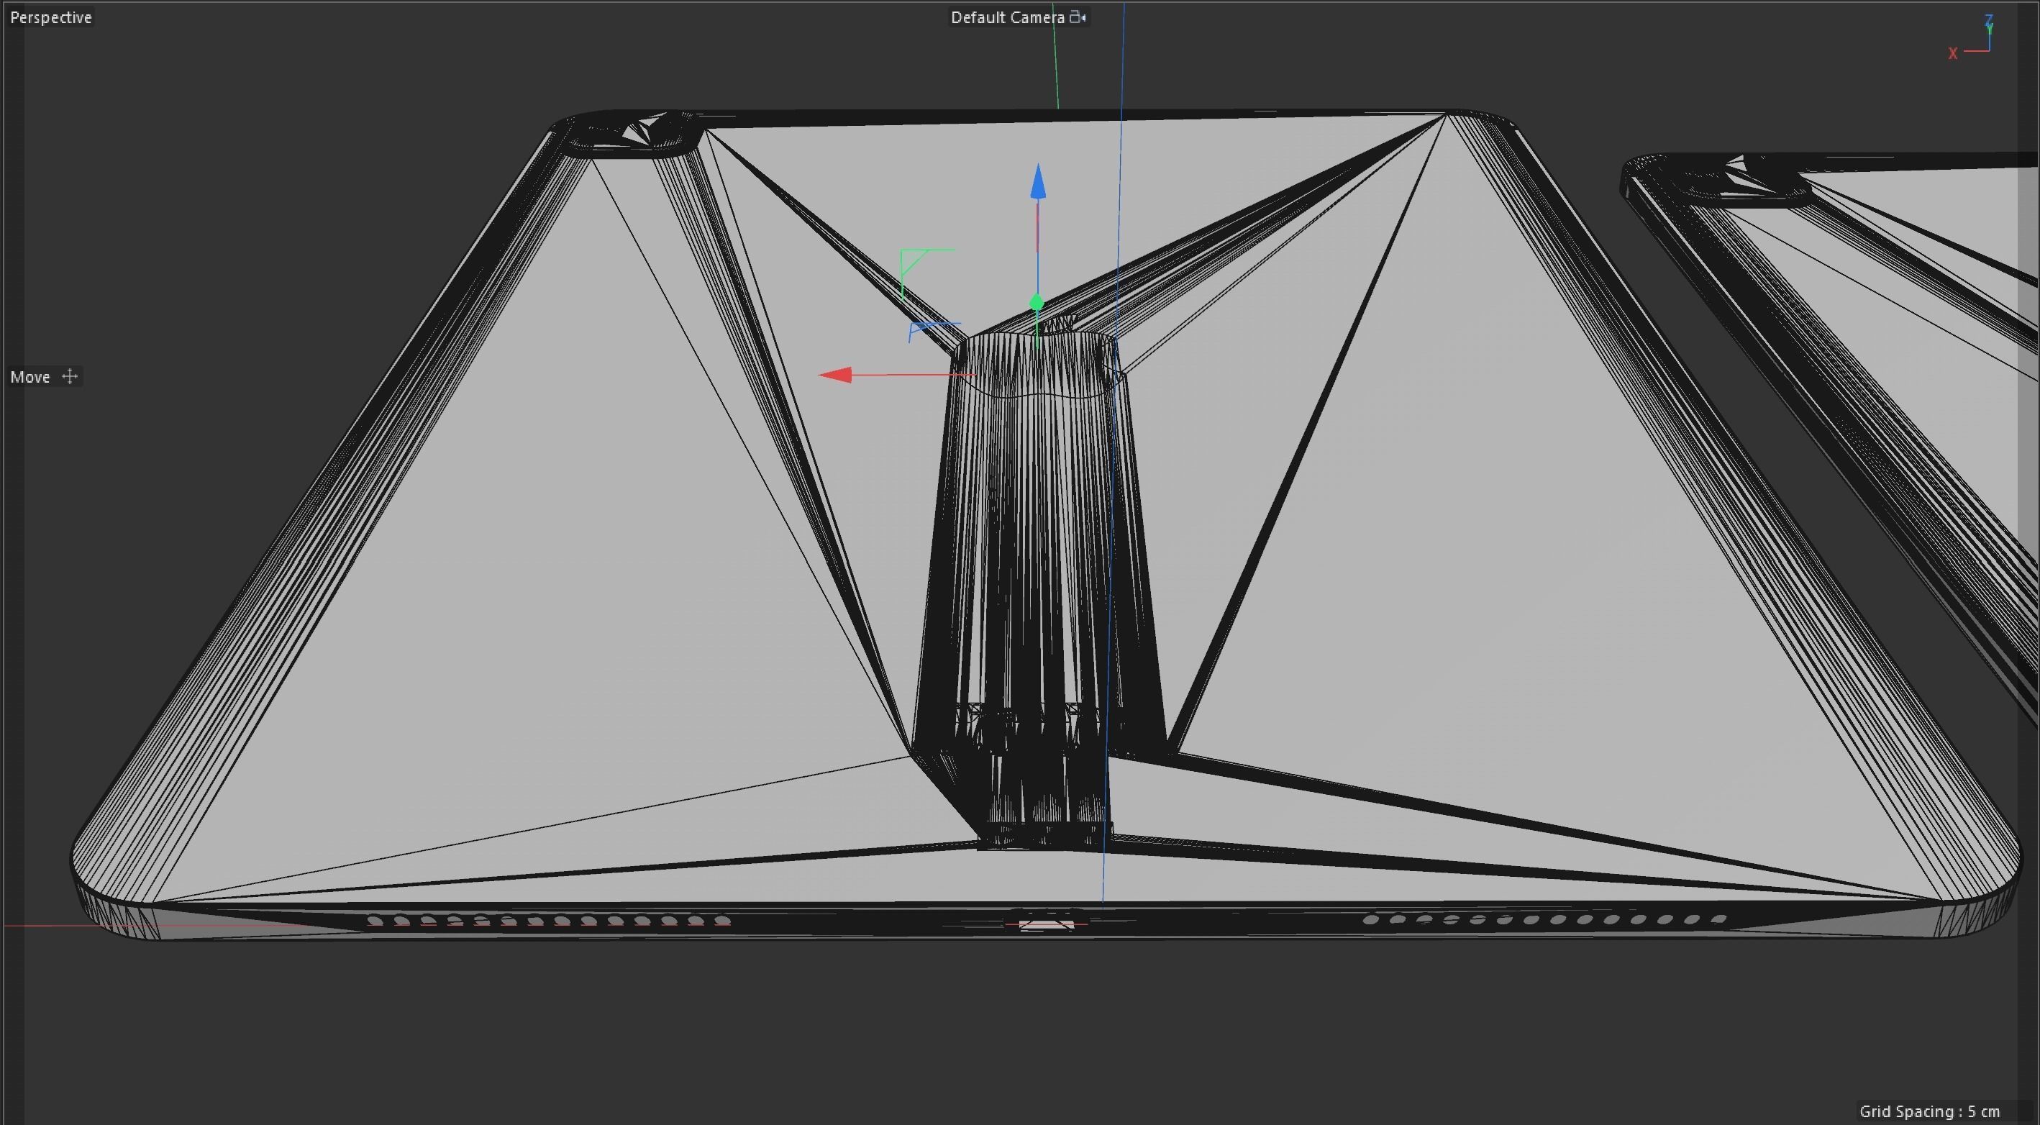Select the tablet's USB-C port at bottom edge
The width and height of the screenshot is (2040, 1125).
click(1046, 924)
